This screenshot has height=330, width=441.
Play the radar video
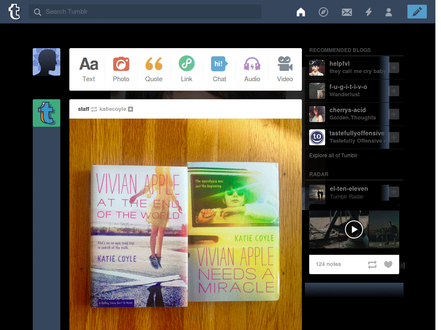click(x=354, y=229)
